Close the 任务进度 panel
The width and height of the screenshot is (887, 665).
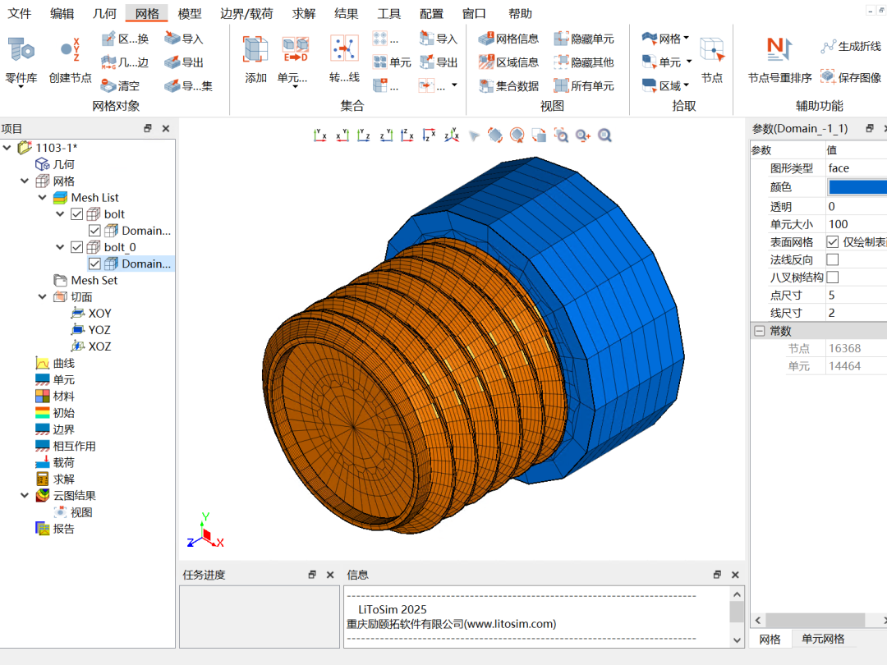point(330,575)
